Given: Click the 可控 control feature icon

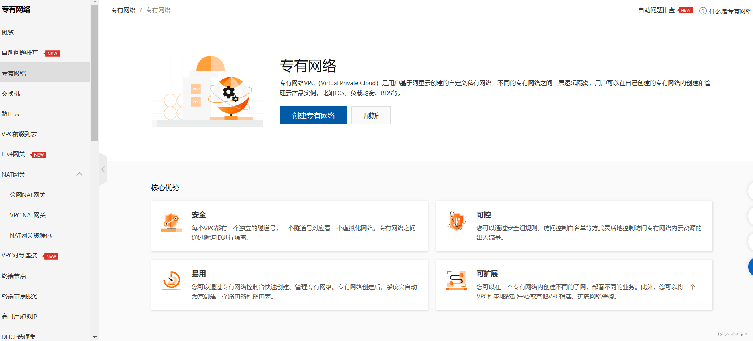Looking at the screenshot, I should point(456,221).
